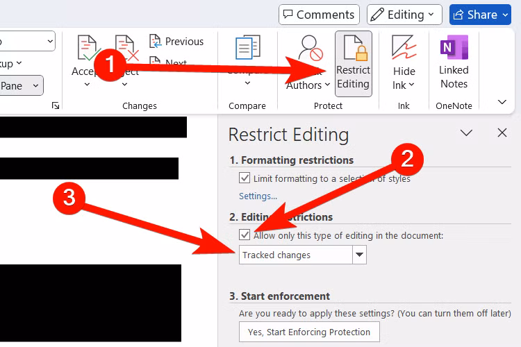521x347 pixels.
Task: Close the Restrict Editing pane
Action: 502,133
